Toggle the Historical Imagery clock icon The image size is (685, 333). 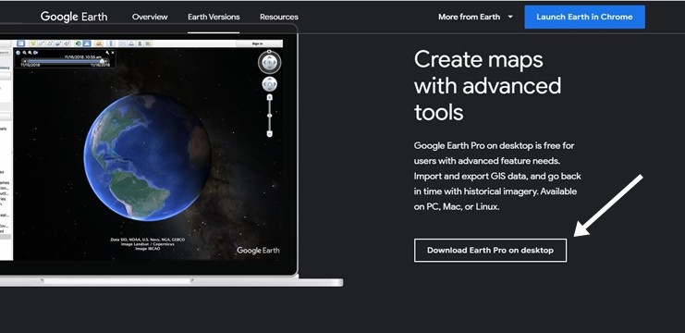pyautogui.click(x=79, y=43)
